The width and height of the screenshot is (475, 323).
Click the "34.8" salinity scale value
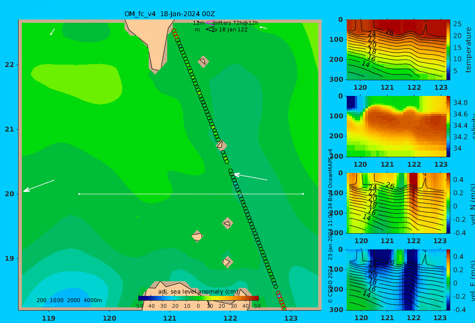460,103
